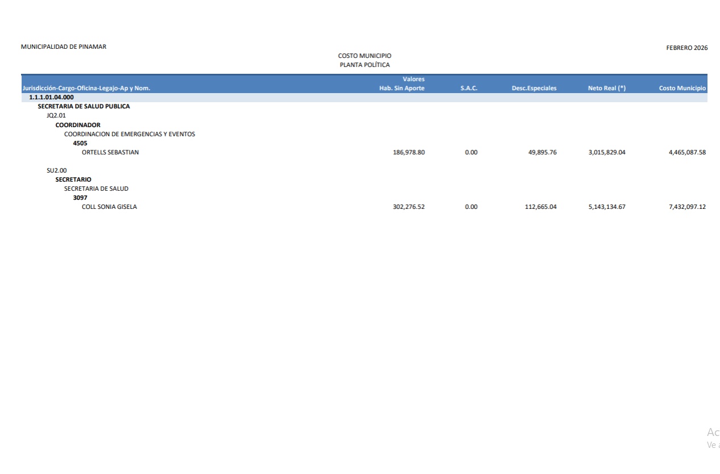Select jurisdiction code 1.1.1.01.04.000 row

coord(51,97)
